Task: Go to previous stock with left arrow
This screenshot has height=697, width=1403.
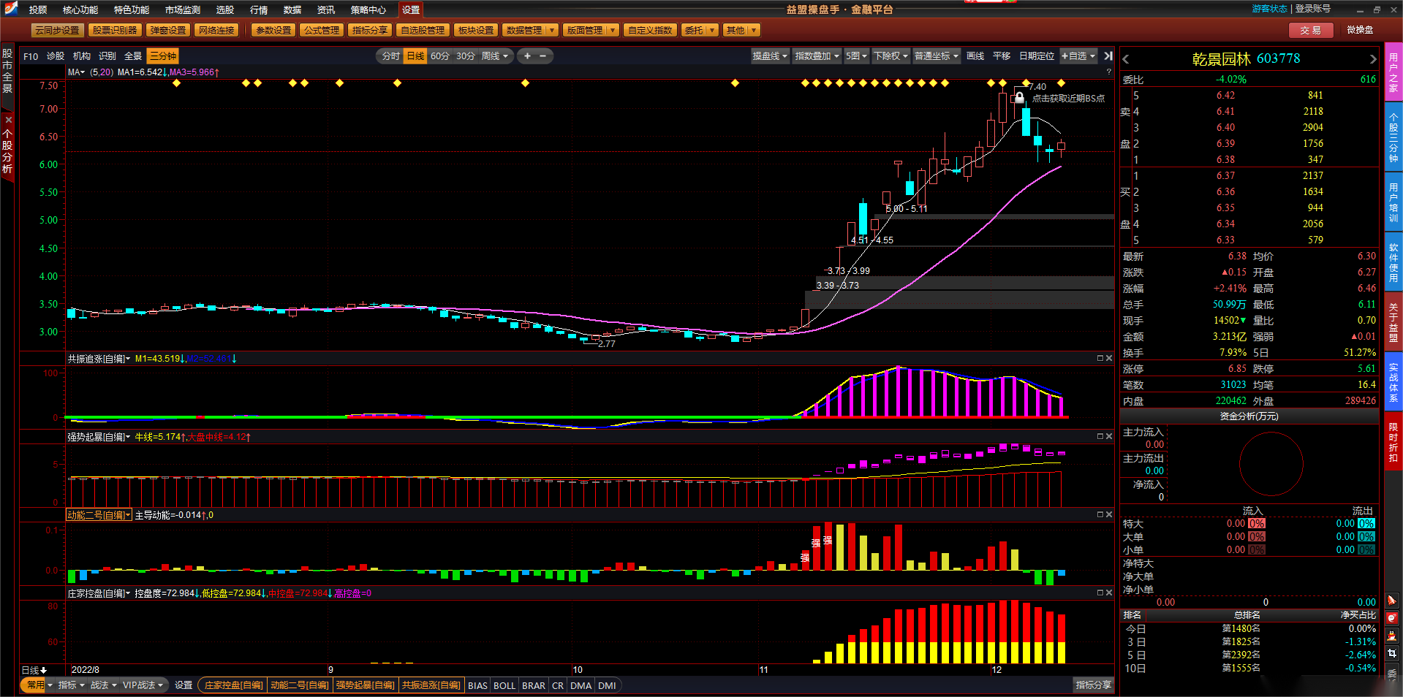Action: 1127,59
